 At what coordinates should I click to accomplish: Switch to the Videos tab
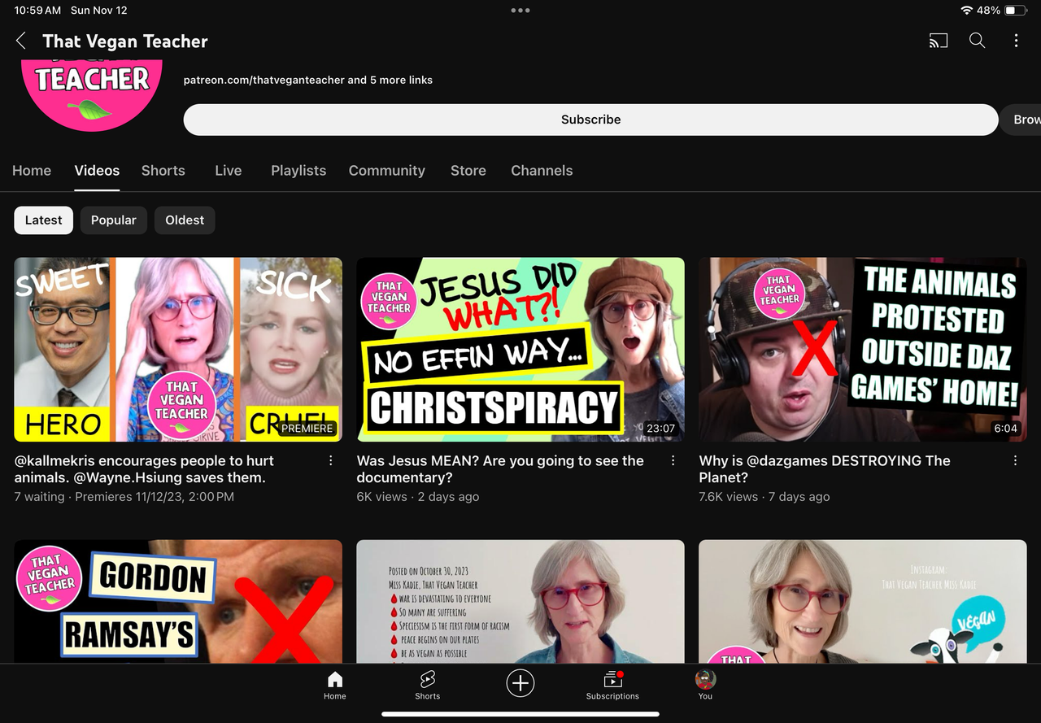[97, 171]
